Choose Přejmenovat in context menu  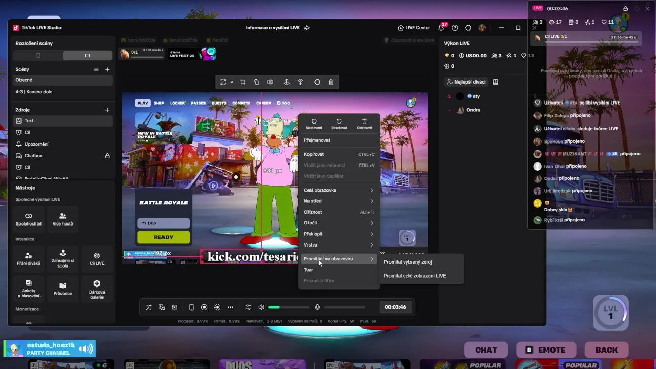tap(339, 140)
